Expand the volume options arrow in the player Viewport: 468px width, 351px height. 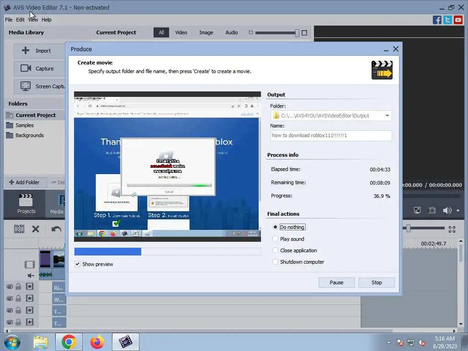coord(458,210)
